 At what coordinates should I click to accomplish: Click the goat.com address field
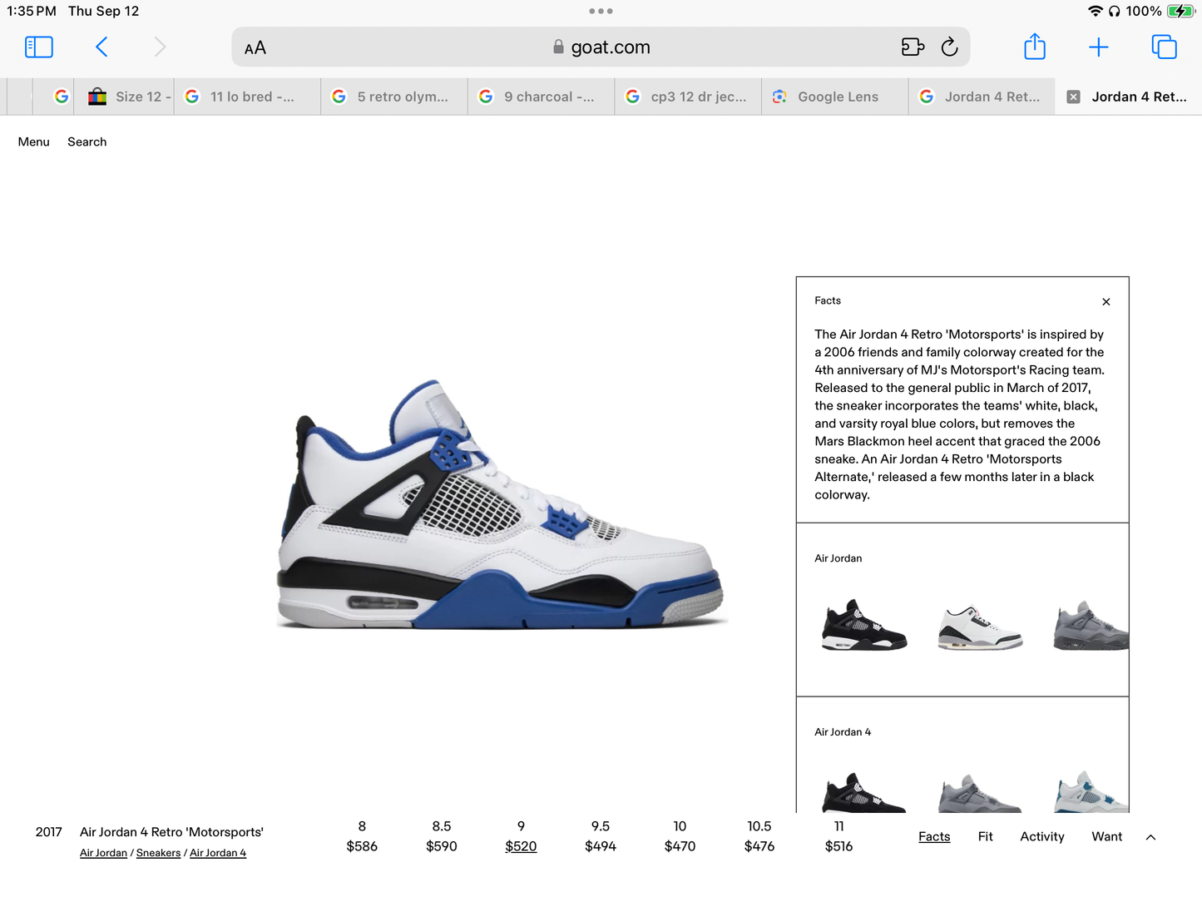coord(601,47)
